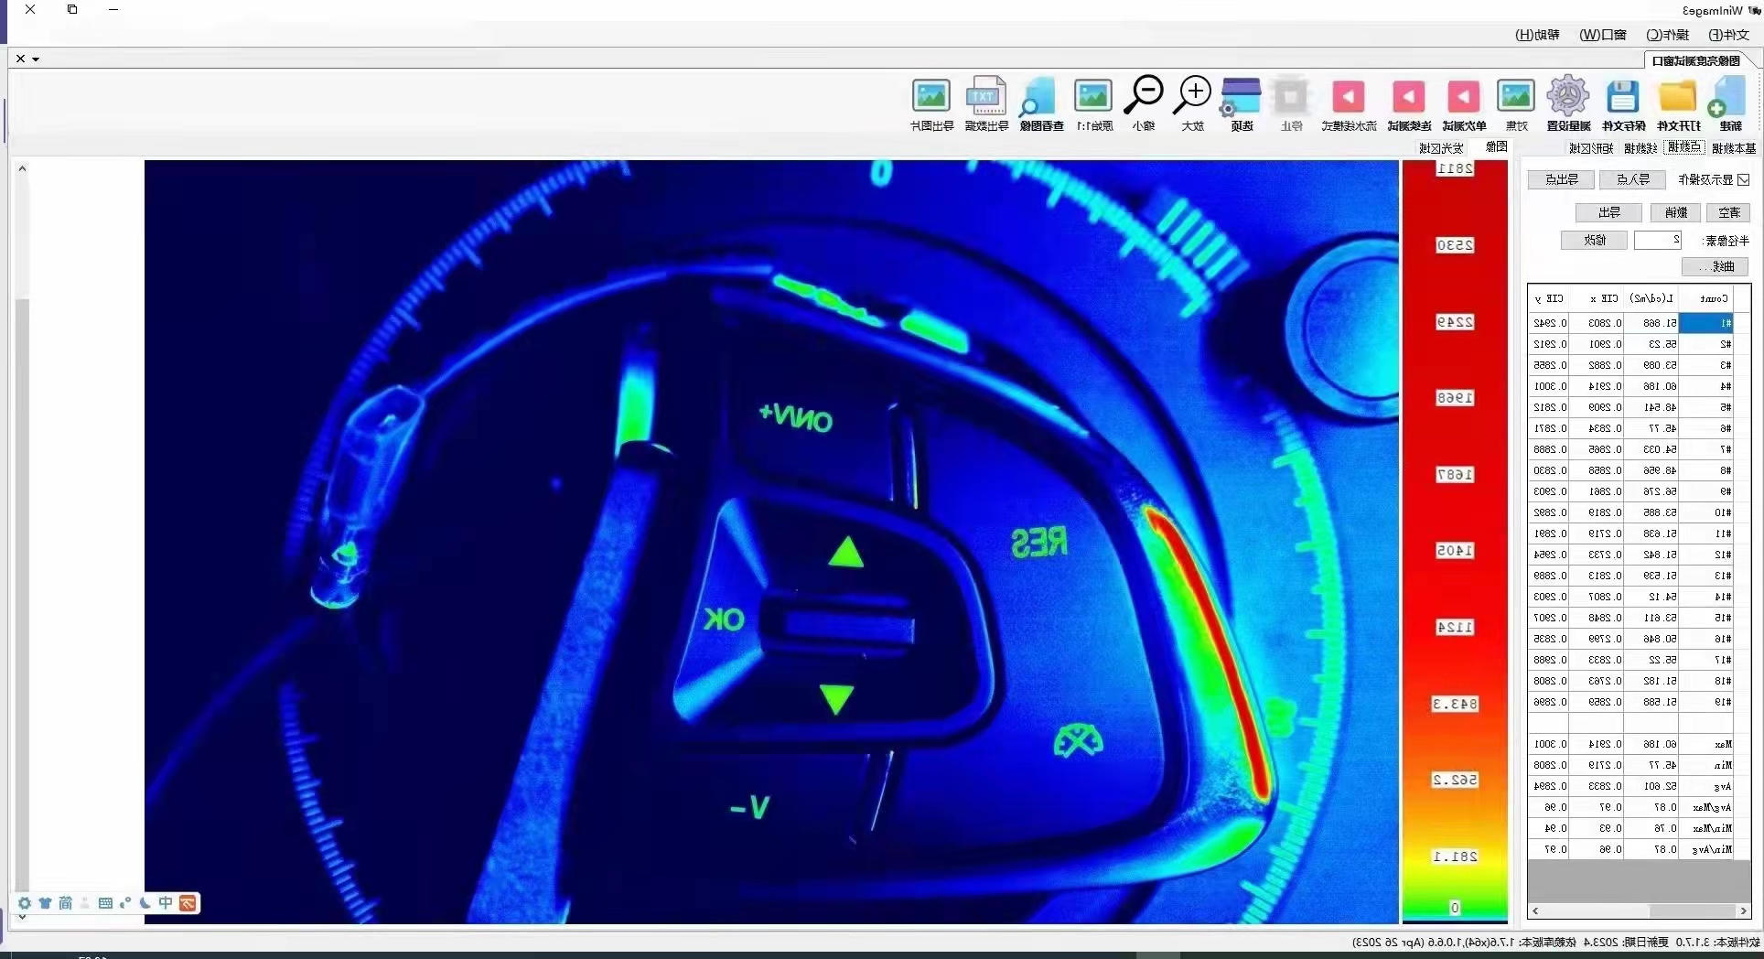The width and height of the screenshot is (1764, 959).
Task: Click the 对焦 (Focus) picture icon
Action: point(1516,96)
